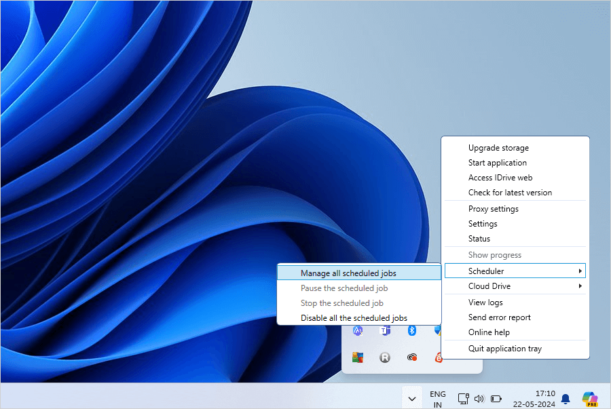Click the Microsoft Teams tray icon

(384, 331)
